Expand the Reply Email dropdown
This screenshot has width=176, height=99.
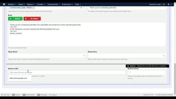tap(84, 56)
